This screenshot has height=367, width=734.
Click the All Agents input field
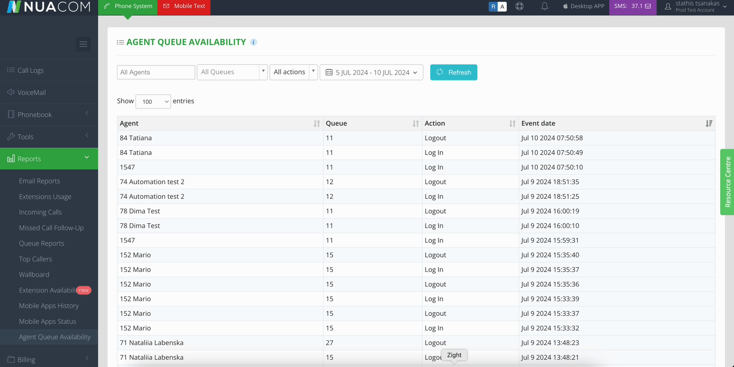(156, 72)
